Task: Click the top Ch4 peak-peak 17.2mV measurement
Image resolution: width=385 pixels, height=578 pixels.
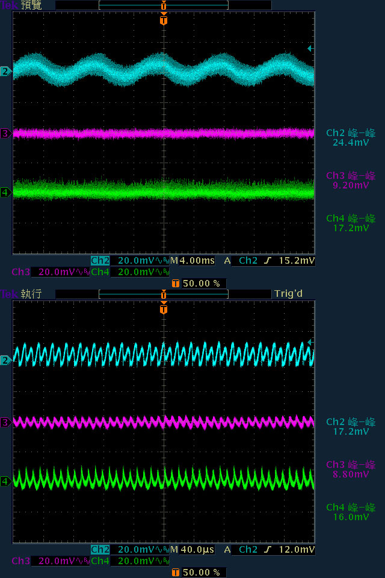Action: tap(351, 223)
